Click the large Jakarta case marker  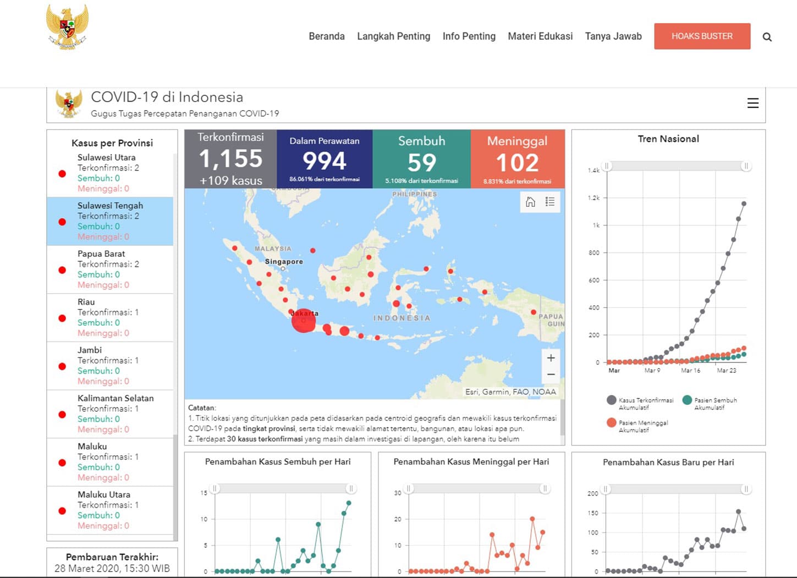tap(303, 321)
